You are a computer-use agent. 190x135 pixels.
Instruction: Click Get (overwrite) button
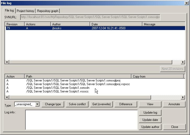102,104
